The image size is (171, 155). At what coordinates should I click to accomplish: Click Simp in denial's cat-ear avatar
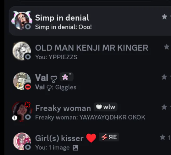point(22,20)
